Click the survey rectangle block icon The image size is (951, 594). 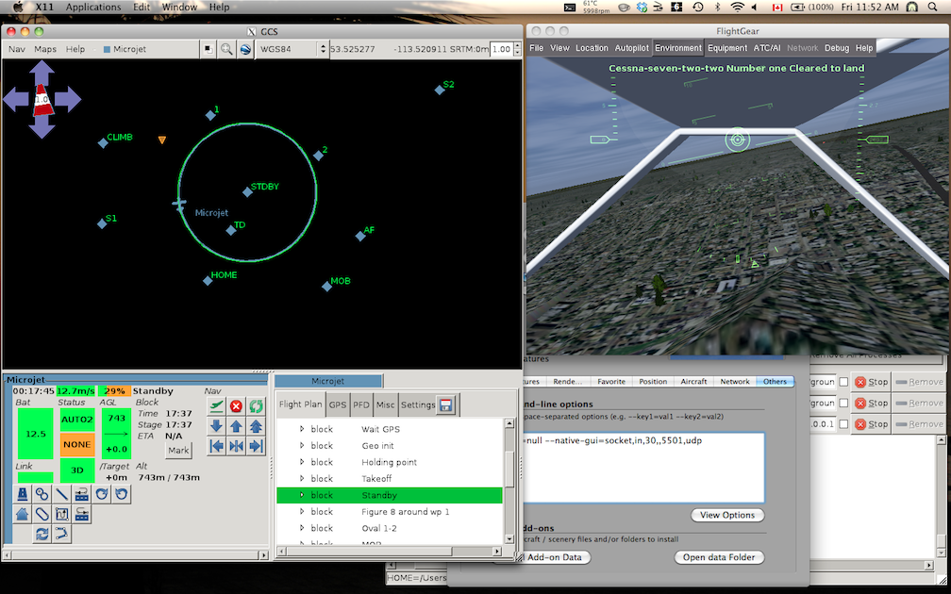(x=62, y=515)
